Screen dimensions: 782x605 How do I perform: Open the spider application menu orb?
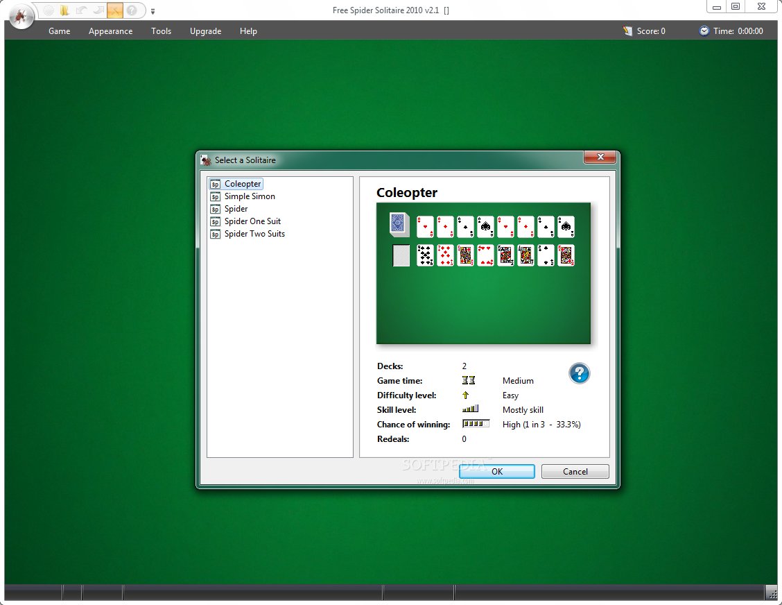click(21, 17)
